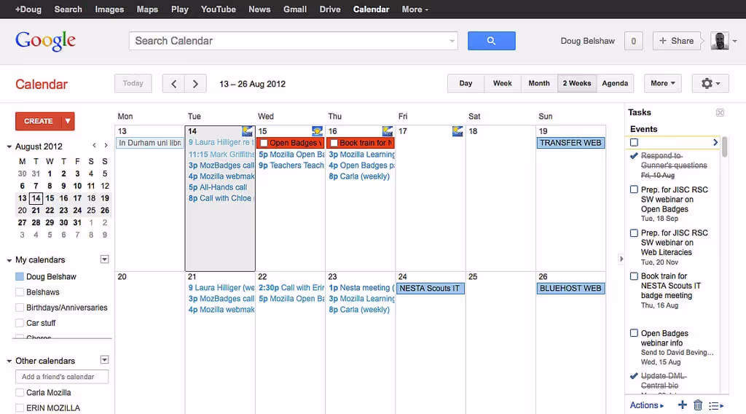Image resolution: width=746 pixels, height=414 pixels.
Task: Open NESTA Scouts IT event on Friday 24
Action: (x=430, y=289)
